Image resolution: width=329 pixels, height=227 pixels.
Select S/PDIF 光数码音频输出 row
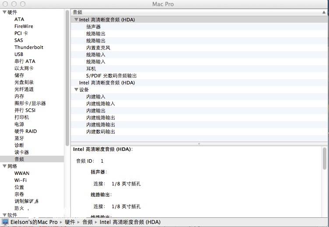[199, 76]
